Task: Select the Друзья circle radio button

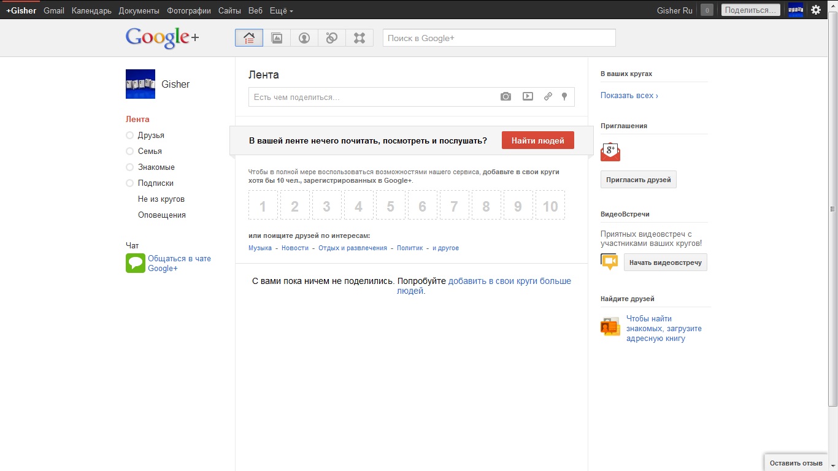Action: coord(129,136)
